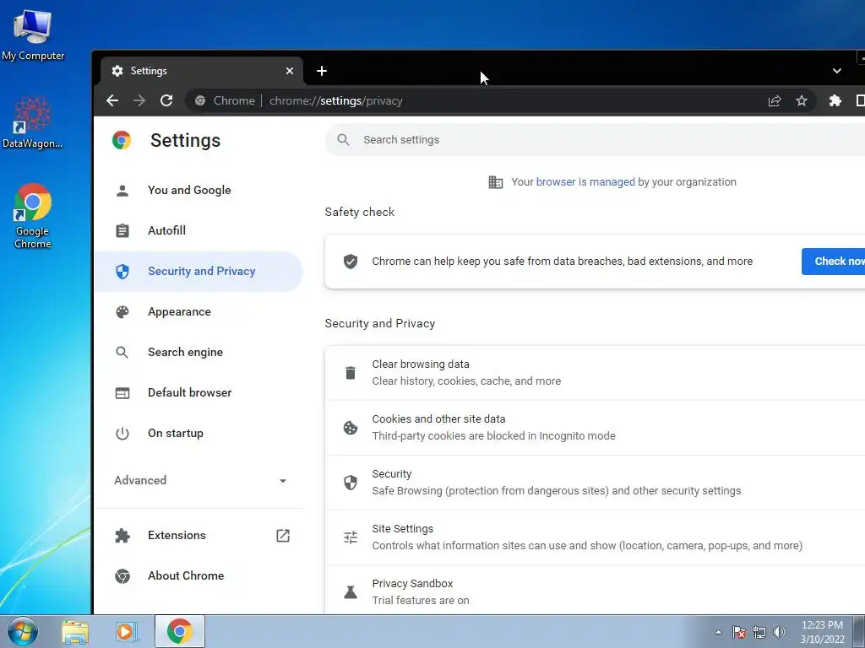
Task: Follow the 'browser is managed' link
Action: [585, 182]
